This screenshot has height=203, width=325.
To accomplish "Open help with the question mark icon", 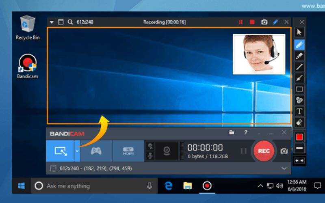I will coord(246,132).
